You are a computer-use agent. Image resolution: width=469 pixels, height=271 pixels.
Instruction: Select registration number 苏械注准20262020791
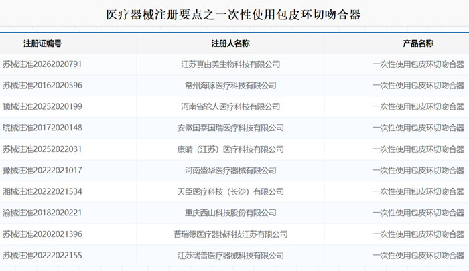(42, 64)
